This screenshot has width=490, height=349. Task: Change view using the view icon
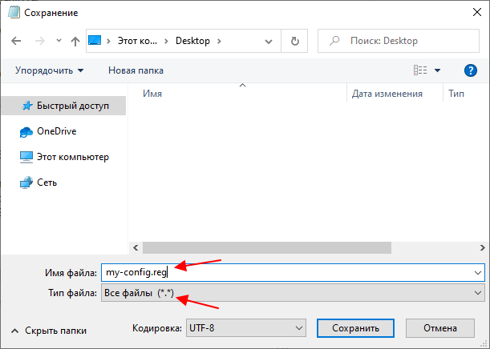420,70
